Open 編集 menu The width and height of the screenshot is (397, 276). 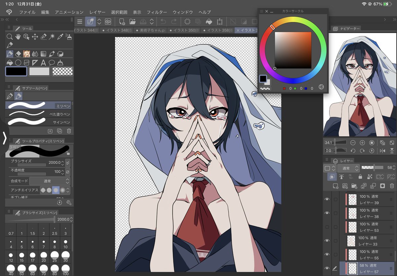coord(45,12)
